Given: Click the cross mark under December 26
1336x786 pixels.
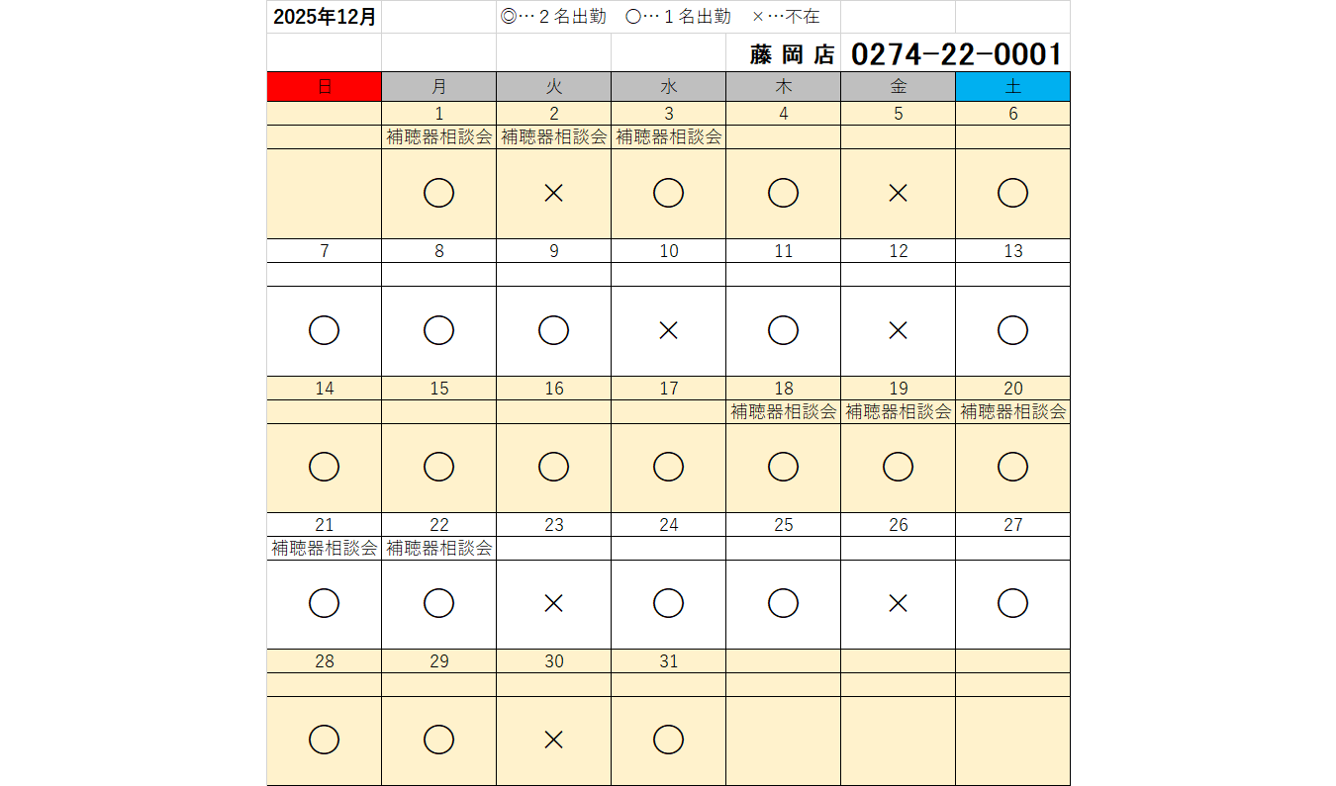Looking at the screenshot, I should click(x=898, y=603).
